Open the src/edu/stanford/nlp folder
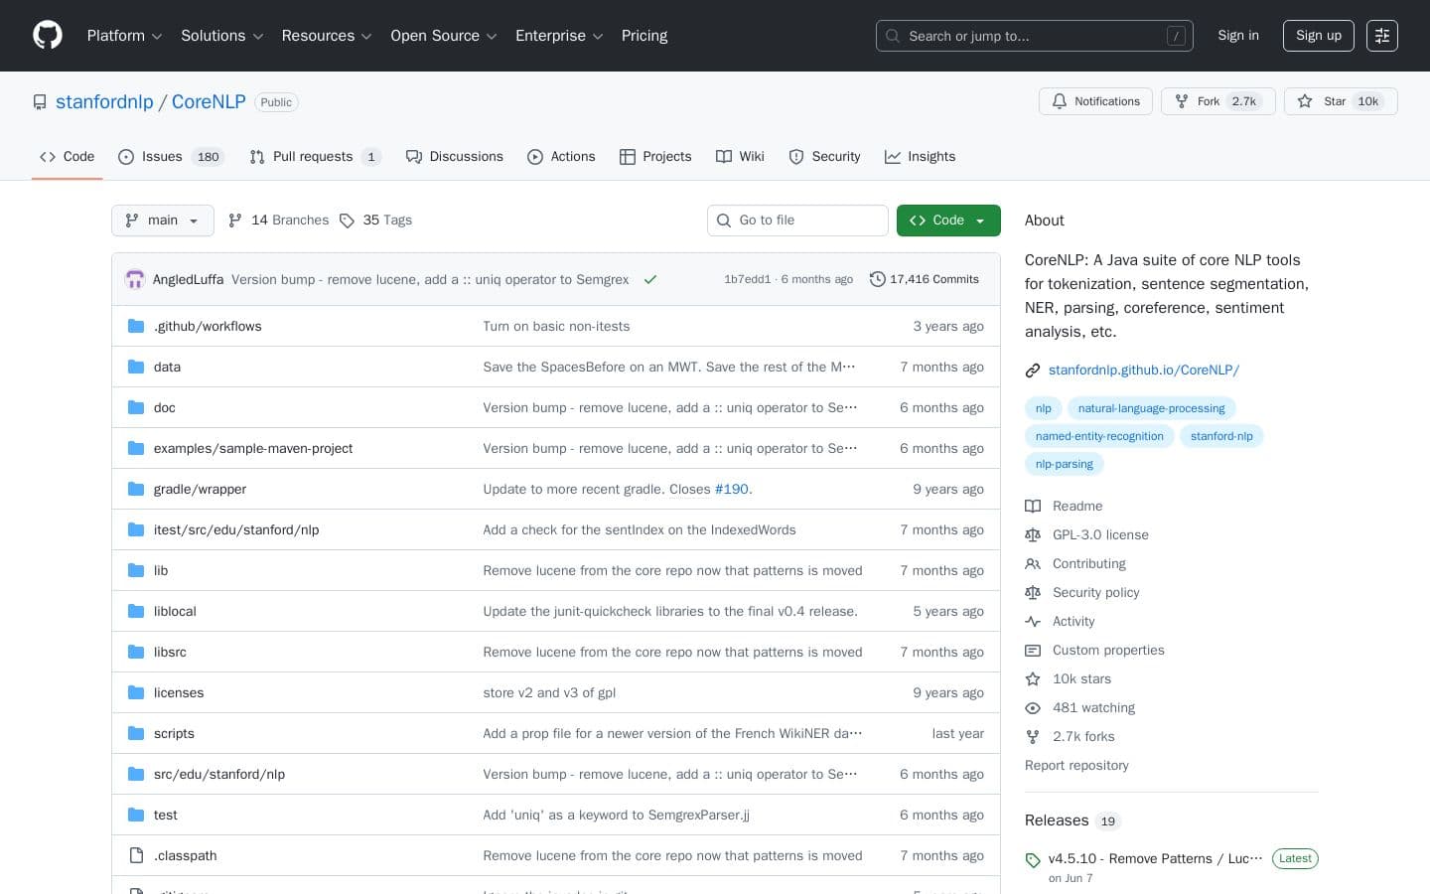Viewport: 1430px width, 894px height. tap(218, 774)
